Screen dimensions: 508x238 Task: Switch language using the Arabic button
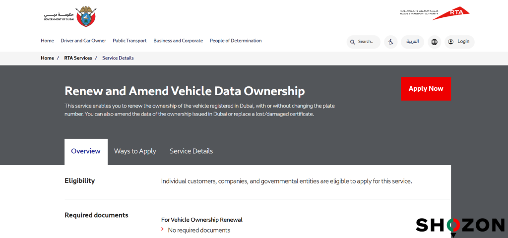point(412,42)
